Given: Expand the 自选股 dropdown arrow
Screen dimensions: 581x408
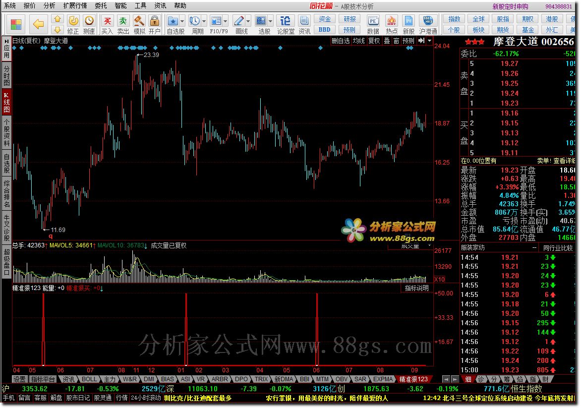Looking at the screenshot, I should [182, 21].
